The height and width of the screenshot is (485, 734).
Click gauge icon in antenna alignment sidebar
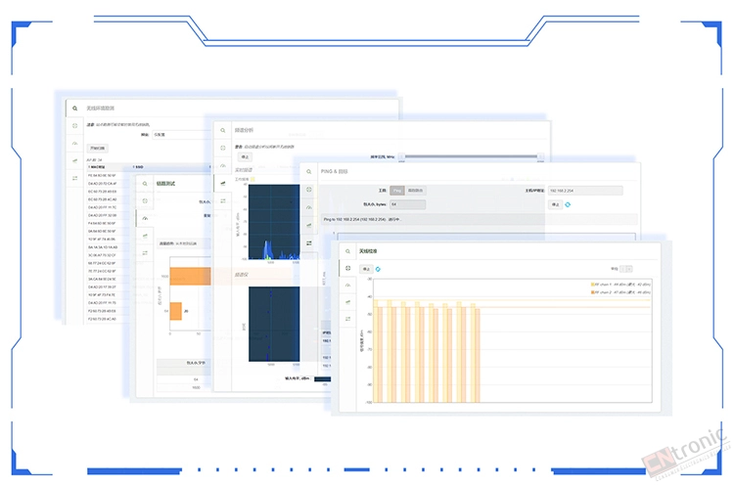347,286
